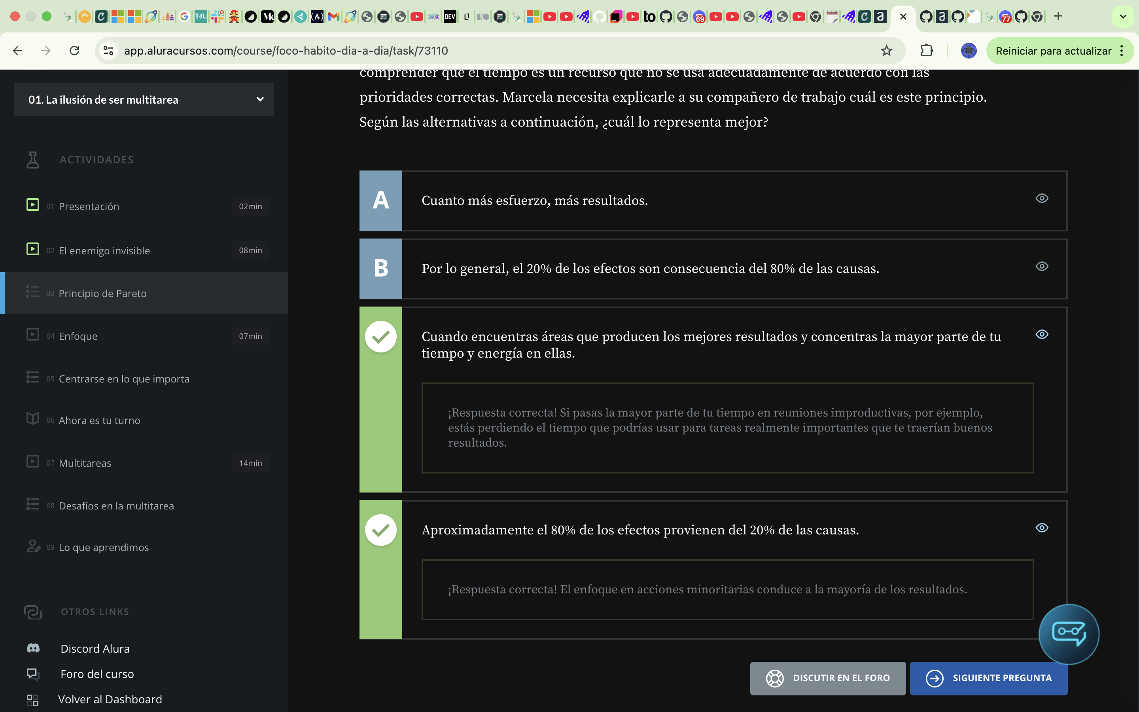Open the floating chat assistant button
Viewport: 1139px width, 712px height.
pos(1068,634)
